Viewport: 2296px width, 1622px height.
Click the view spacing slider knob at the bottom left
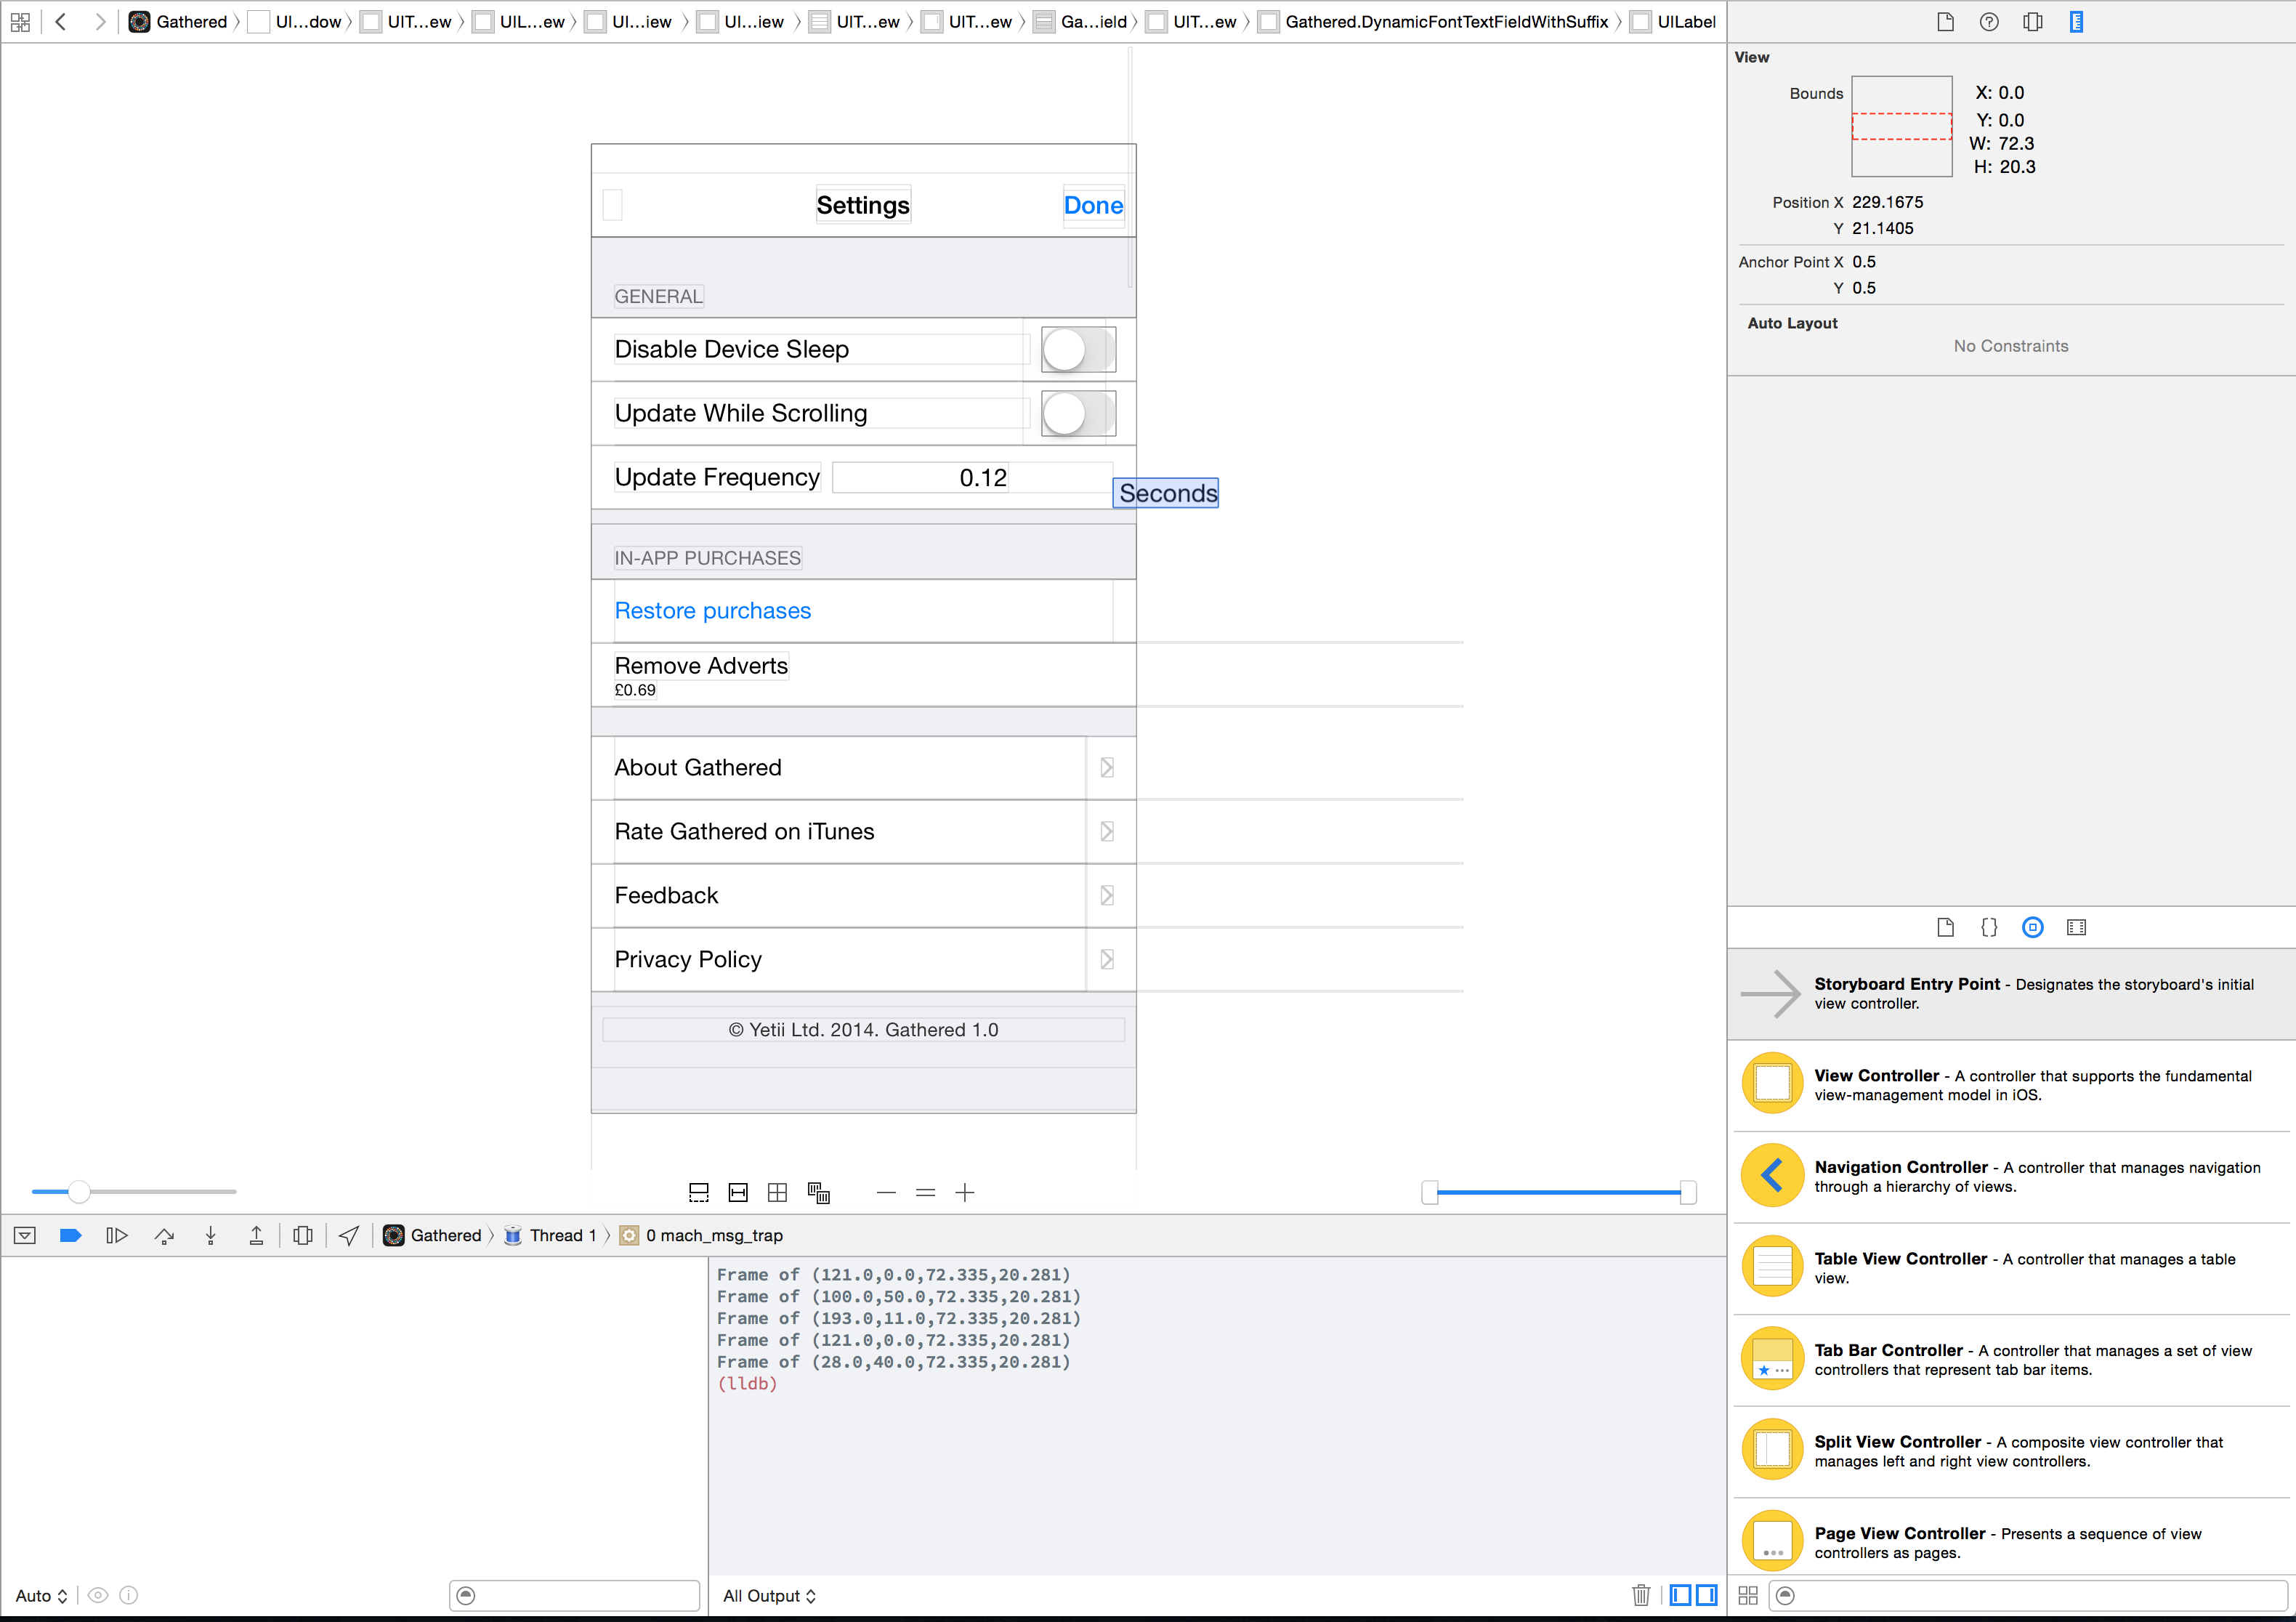point(79,1191)
